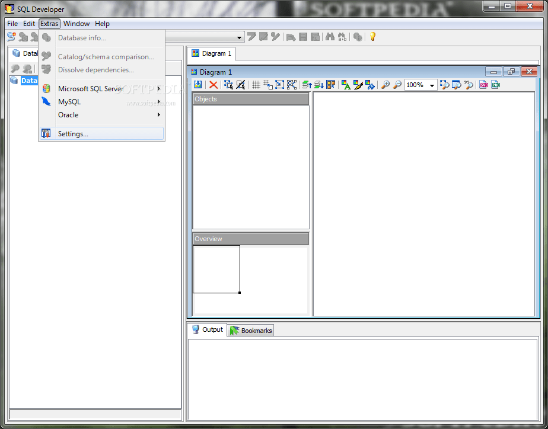Click the SVG export icon

484,85
